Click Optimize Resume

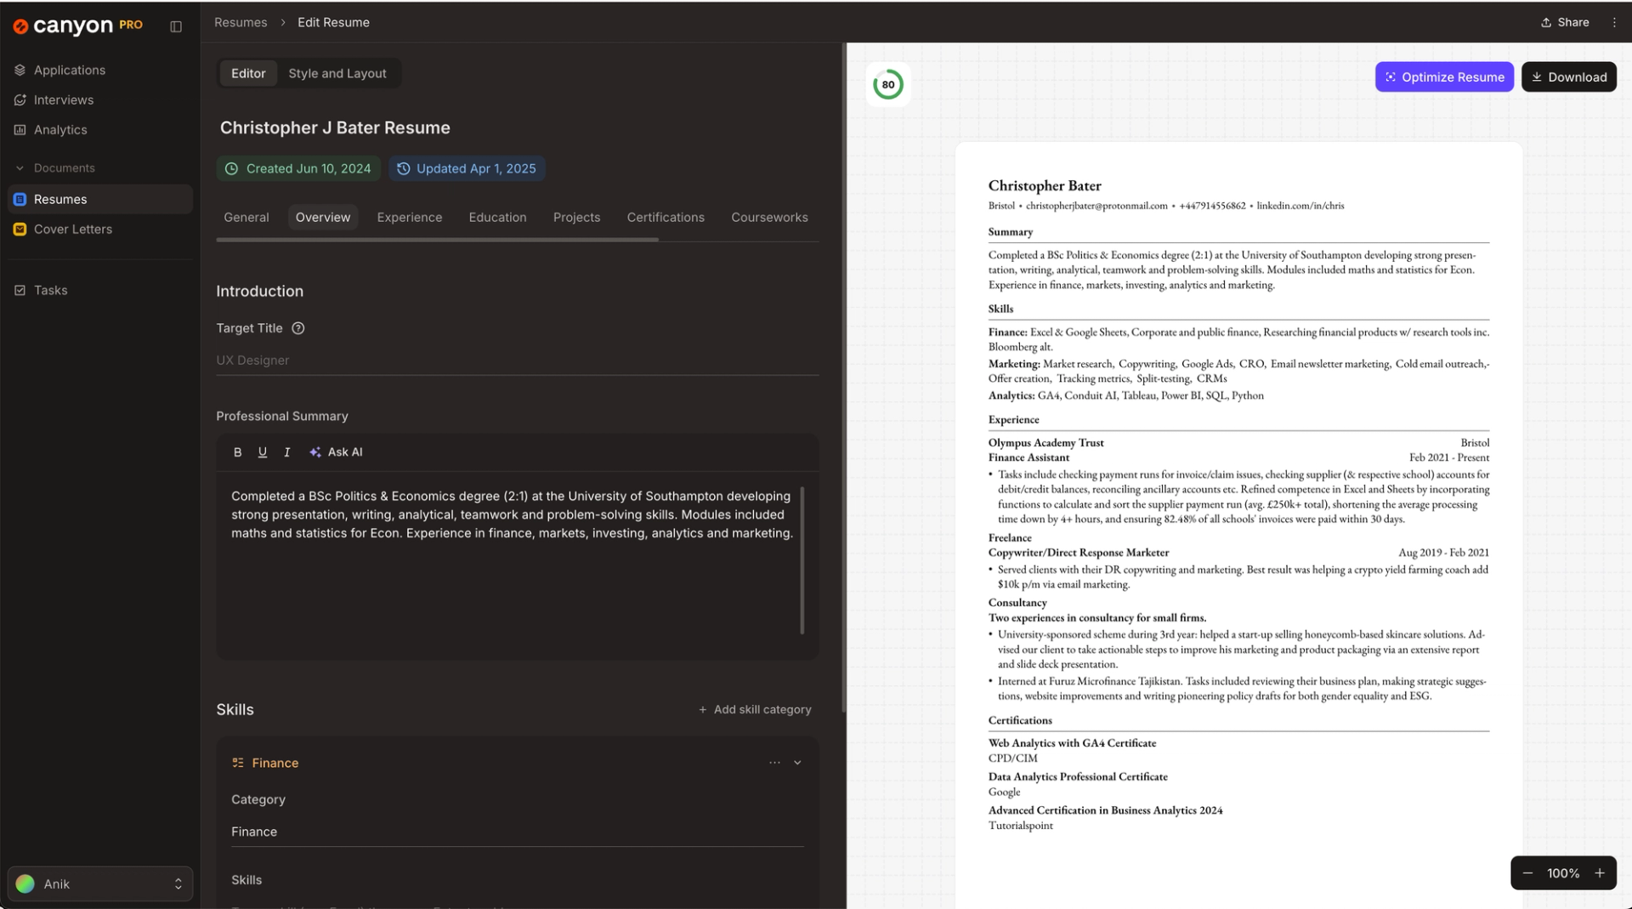[1444, 77]
